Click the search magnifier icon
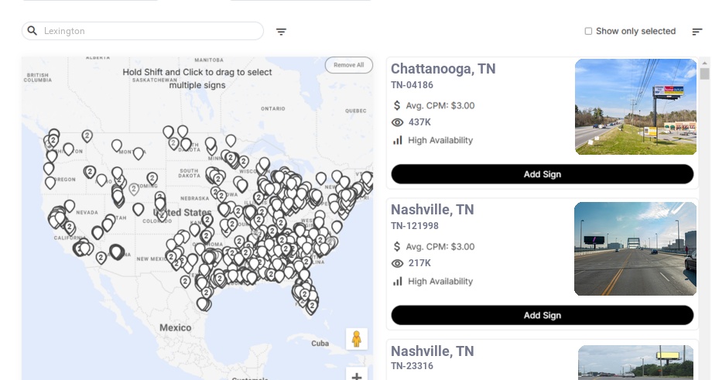This screenshot has width=712, height=380. [x=33, y=31]
